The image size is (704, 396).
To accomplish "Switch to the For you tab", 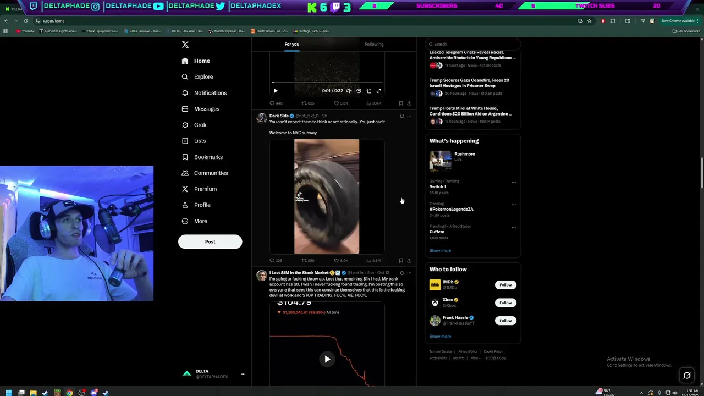I will coord(292,44).
